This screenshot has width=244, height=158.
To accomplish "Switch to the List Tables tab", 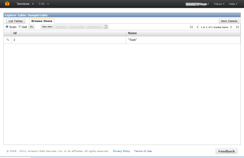I will (16, 21).
